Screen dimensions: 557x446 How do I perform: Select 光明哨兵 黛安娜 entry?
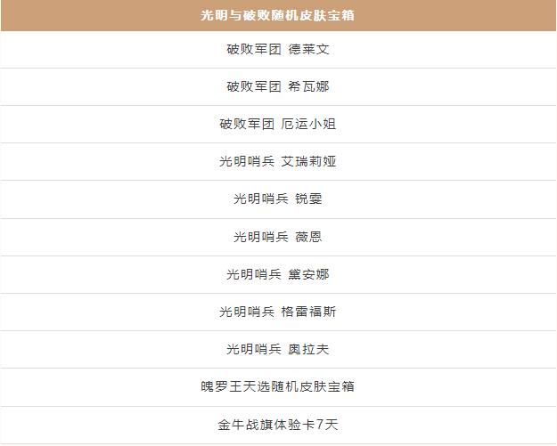(x=278, y=274)
